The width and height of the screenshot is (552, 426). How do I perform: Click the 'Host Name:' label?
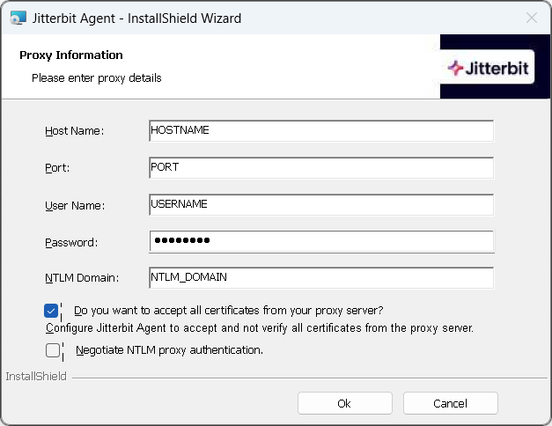[x=75, y=131]
